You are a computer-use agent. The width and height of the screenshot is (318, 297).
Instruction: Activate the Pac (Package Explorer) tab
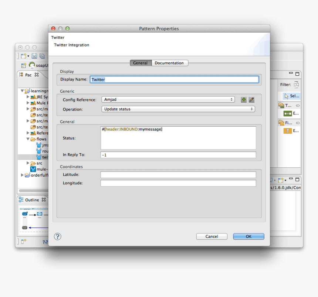[28, 75]
